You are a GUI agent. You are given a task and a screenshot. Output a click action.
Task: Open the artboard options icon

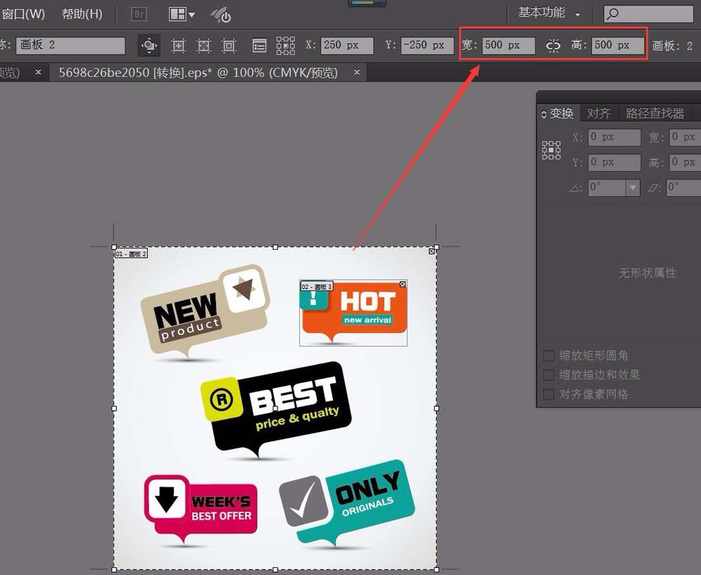point(259,46)
